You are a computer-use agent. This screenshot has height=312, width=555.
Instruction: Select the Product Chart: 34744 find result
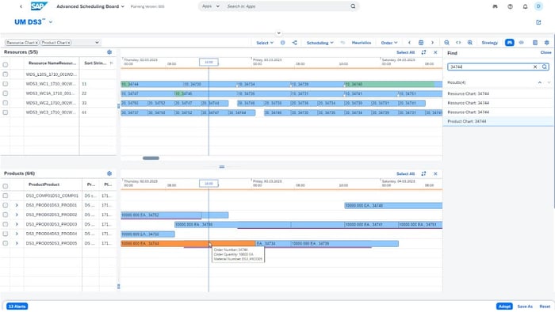(498, 121)
